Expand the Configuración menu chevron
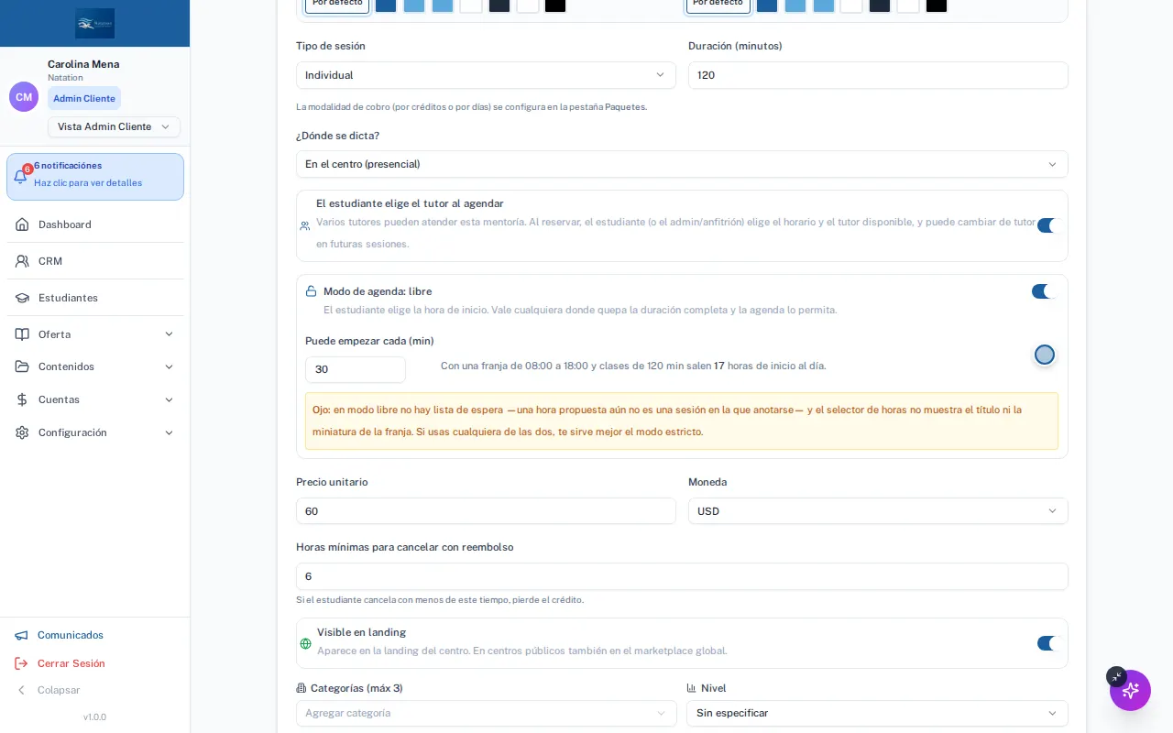The image size is (1173, 733). pos(169,432)
